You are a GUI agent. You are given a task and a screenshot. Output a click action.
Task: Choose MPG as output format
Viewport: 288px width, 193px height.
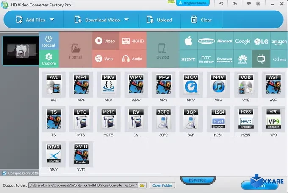pos(163,84)
